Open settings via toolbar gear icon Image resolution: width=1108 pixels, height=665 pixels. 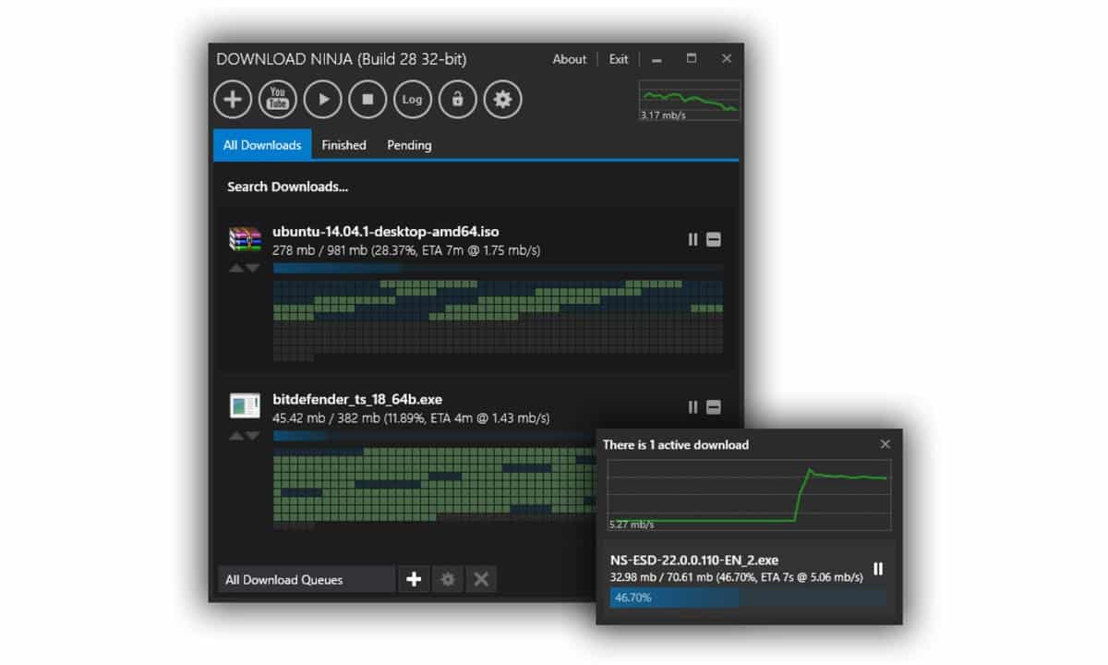502,100
